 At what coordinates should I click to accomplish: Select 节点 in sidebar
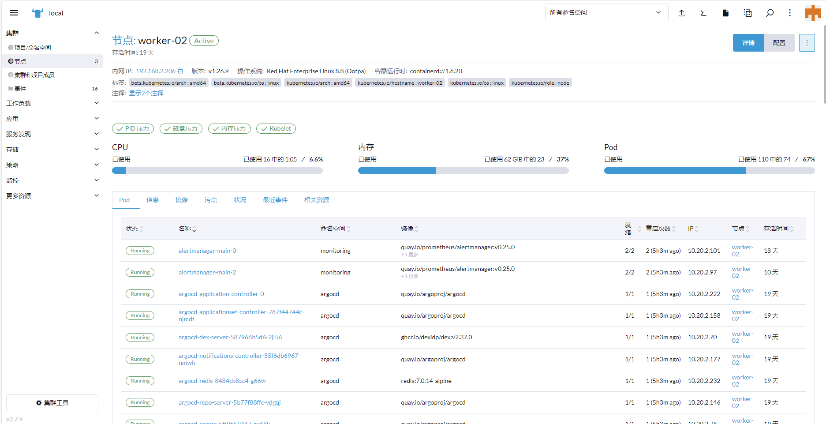tap(52, 61)
